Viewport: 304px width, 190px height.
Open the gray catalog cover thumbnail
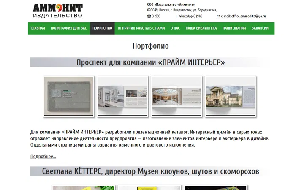(x=69, y=97)
